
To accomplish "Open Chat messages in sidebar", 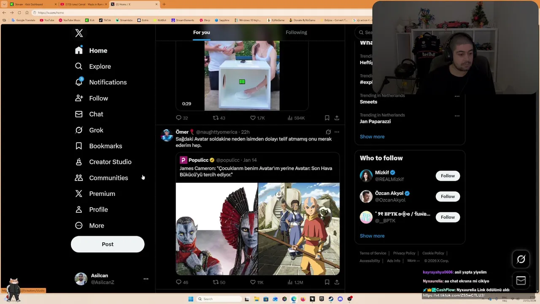I will (x=89, y=114).
